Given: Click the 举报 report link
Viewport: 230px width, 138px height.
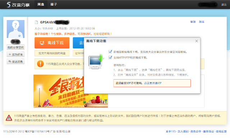Looking at the screenshot, I should 193,22.
